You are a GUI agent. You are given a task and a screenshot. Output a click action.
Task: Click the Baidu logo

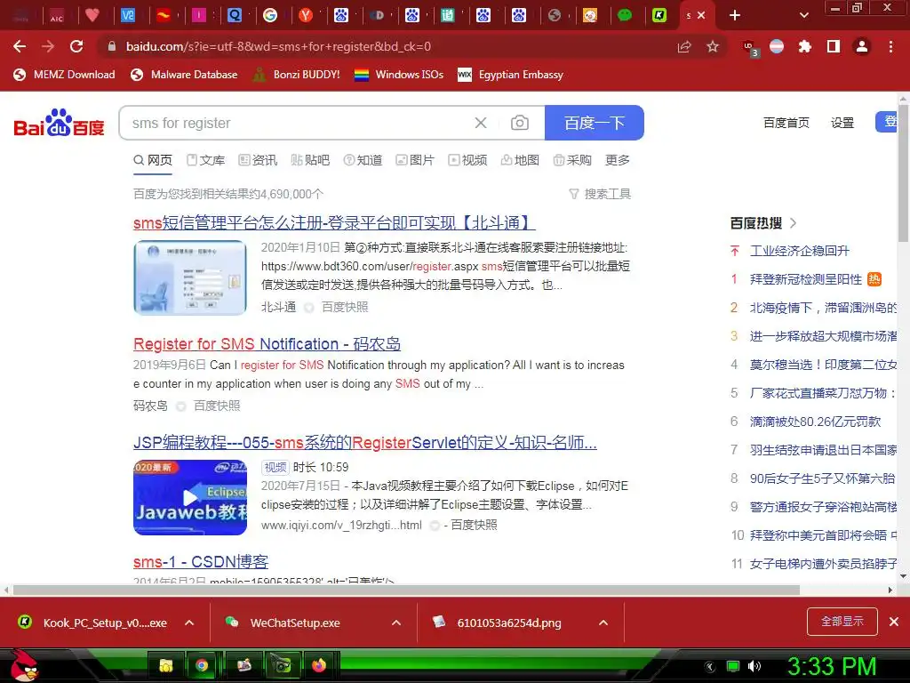(59, 123)
